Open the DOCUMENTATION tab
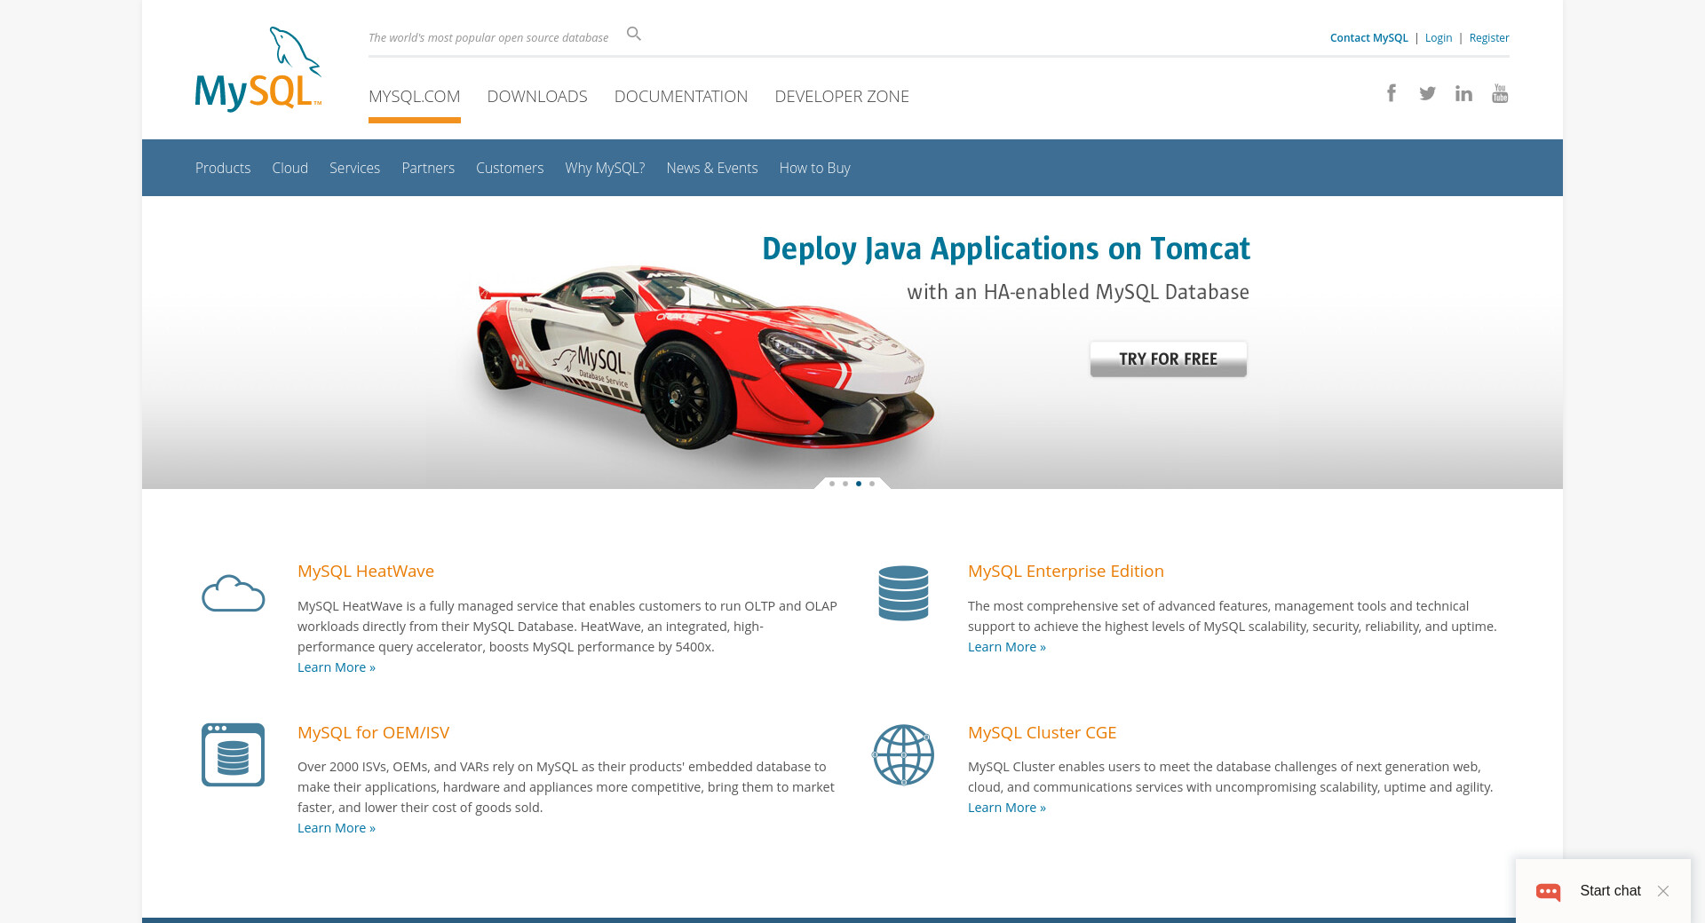 [681, 96]
